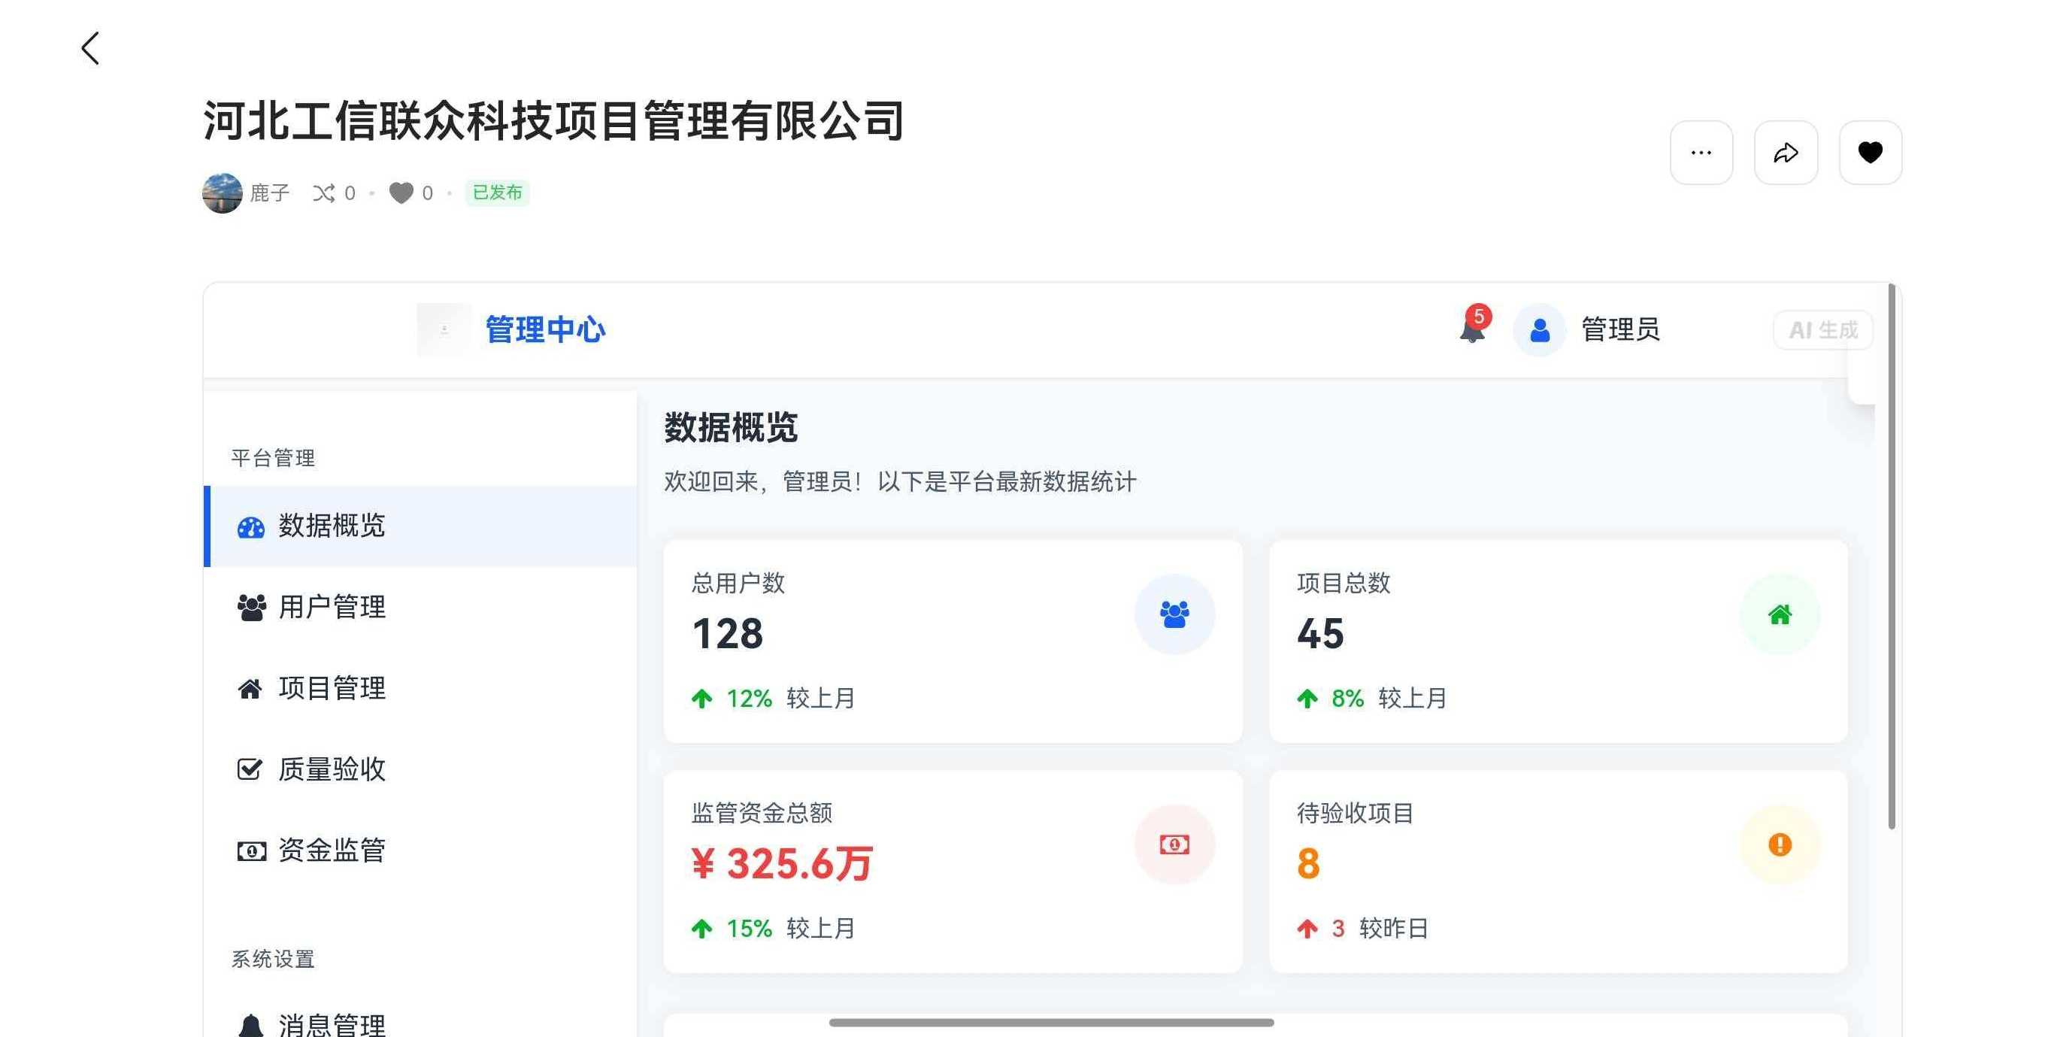The image size is (2048, 1037).
Task: Select 数据概览 in the sidebar
Action: point(332,526)
